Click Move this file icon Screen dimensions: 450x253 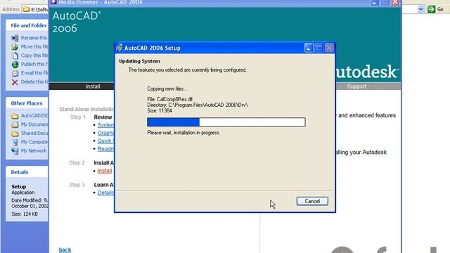point(15,47)
